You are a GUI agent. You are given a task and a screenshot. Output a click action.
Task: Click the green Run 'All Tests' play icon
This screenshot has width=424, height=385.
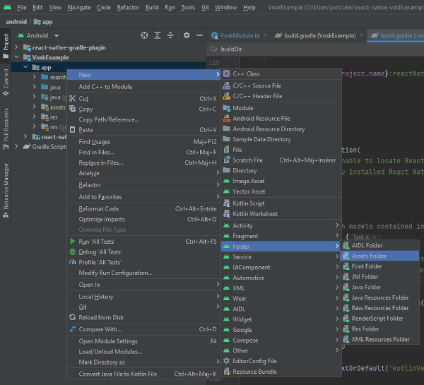coord(72,241)
